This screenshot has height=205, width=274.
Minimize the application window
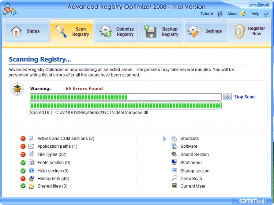point(253,4)
